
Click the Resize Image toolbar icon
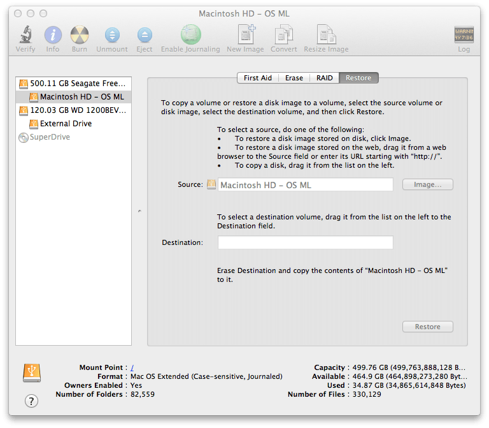point(325,35)
